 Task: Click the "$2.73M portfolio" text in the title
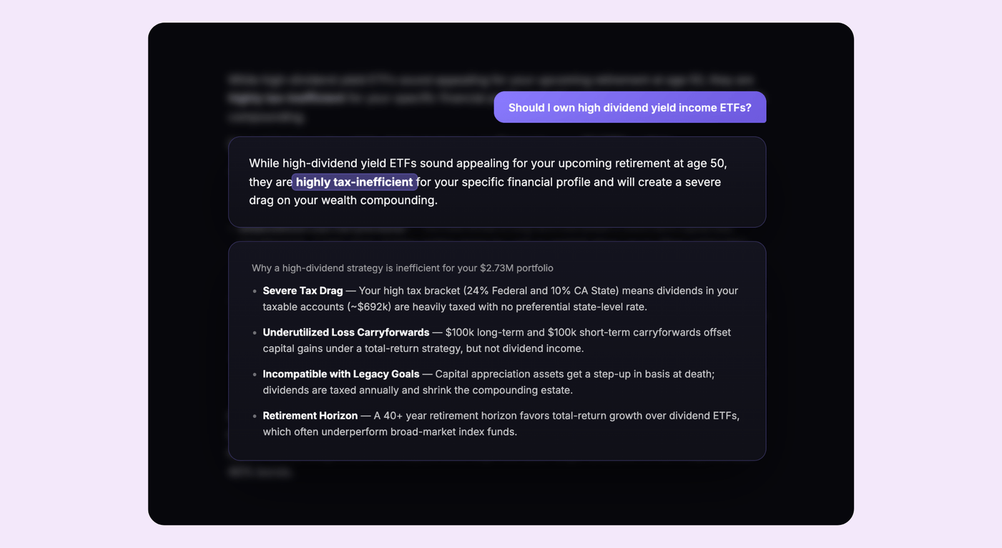click(517, 268)
